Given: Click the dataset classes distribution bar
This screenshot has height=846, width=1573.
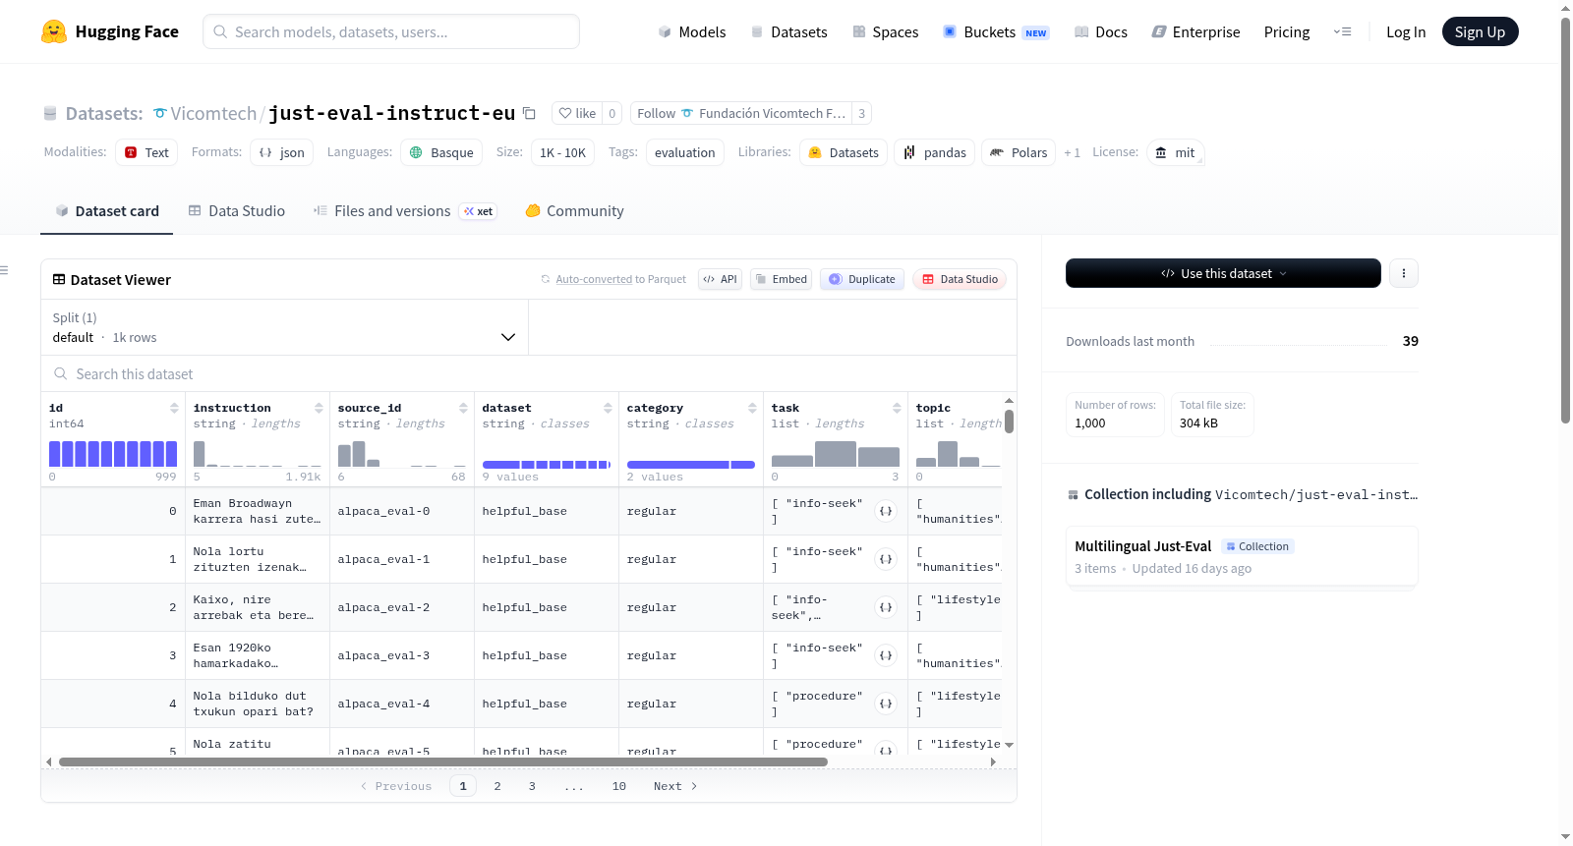Looking at the screenshot, I should point(547,465).
